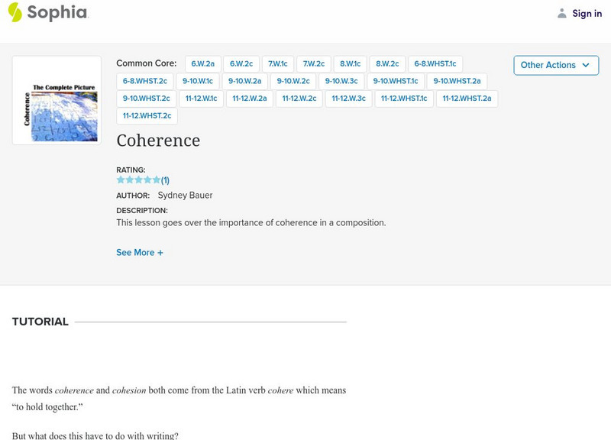Select the 11-12.WHST.2c tag
The width and height of the screenshot is (611, 440).
(x=147, y=115)
